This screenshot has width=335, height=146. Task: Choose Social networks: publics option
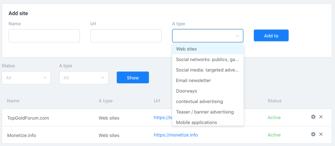click(208, 60)
